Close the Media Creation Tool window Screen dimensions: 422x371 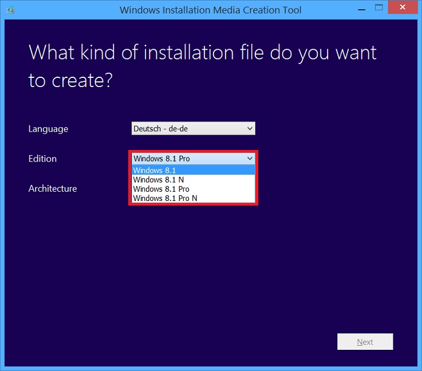(403, 7)
